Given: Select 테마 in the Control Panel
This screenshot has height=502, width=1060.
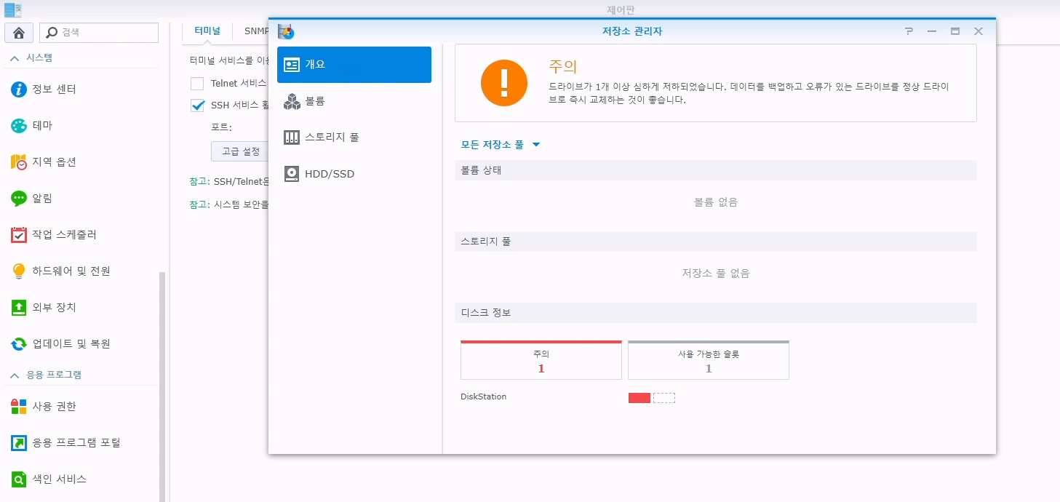Looking at the screenshot, I should [x=44, y=126].
